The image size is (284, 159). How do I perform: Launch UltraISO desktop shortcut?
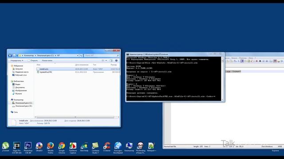click(39, 147)
